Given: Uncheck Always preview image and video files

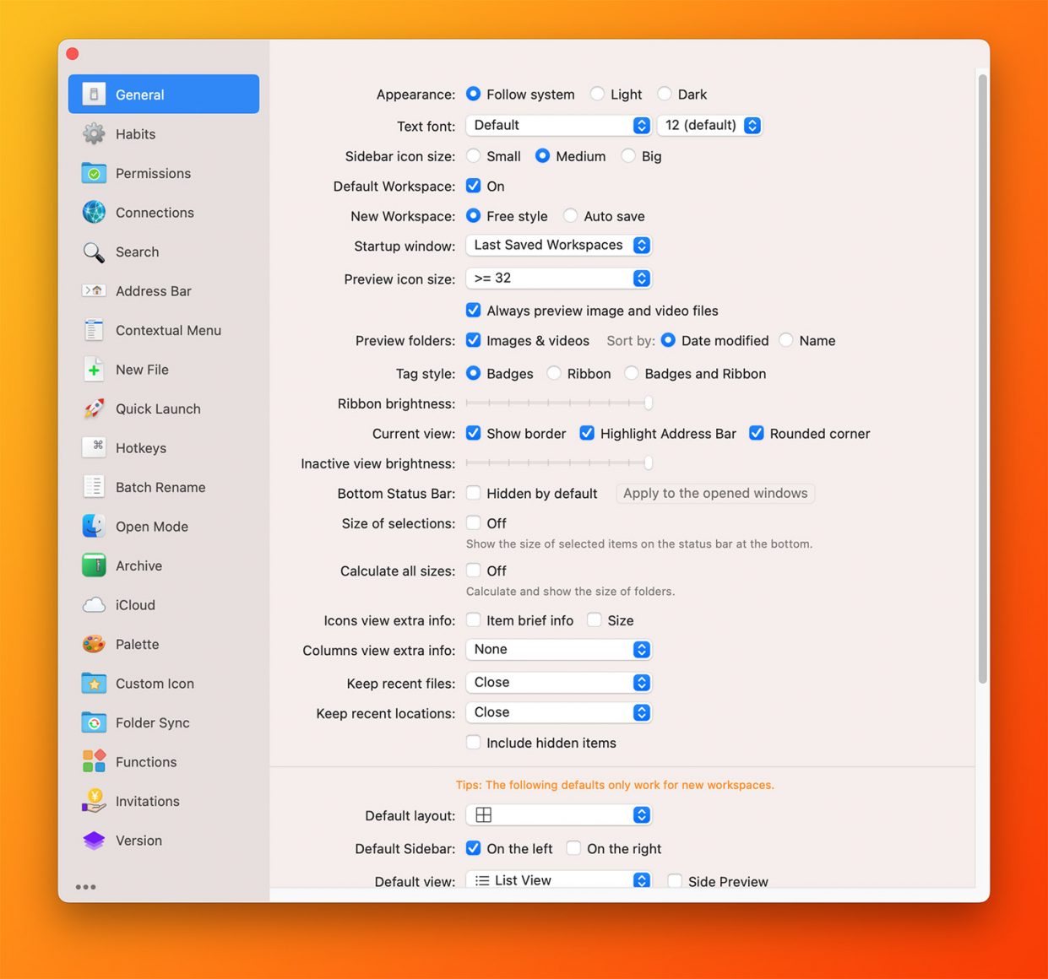Looking at the screenshot, I should [474, 311].
